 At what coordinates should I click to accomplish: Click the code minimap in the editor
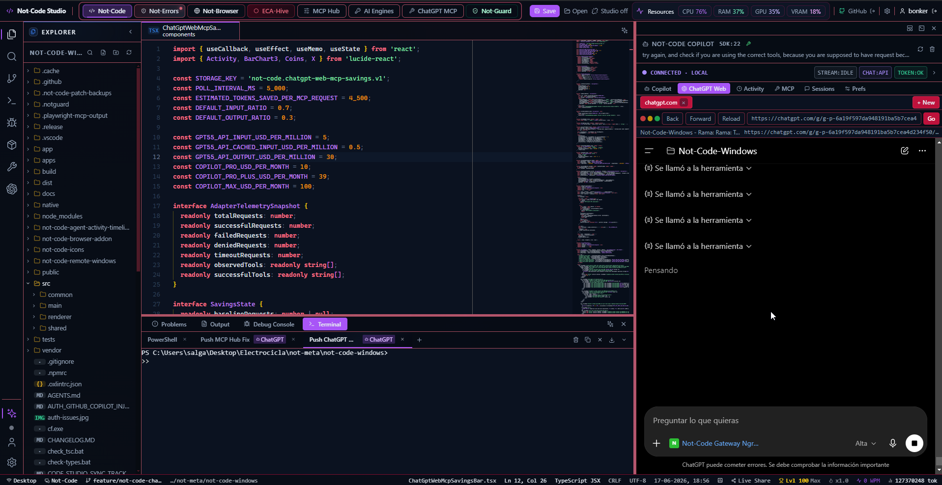coord(603,177)
